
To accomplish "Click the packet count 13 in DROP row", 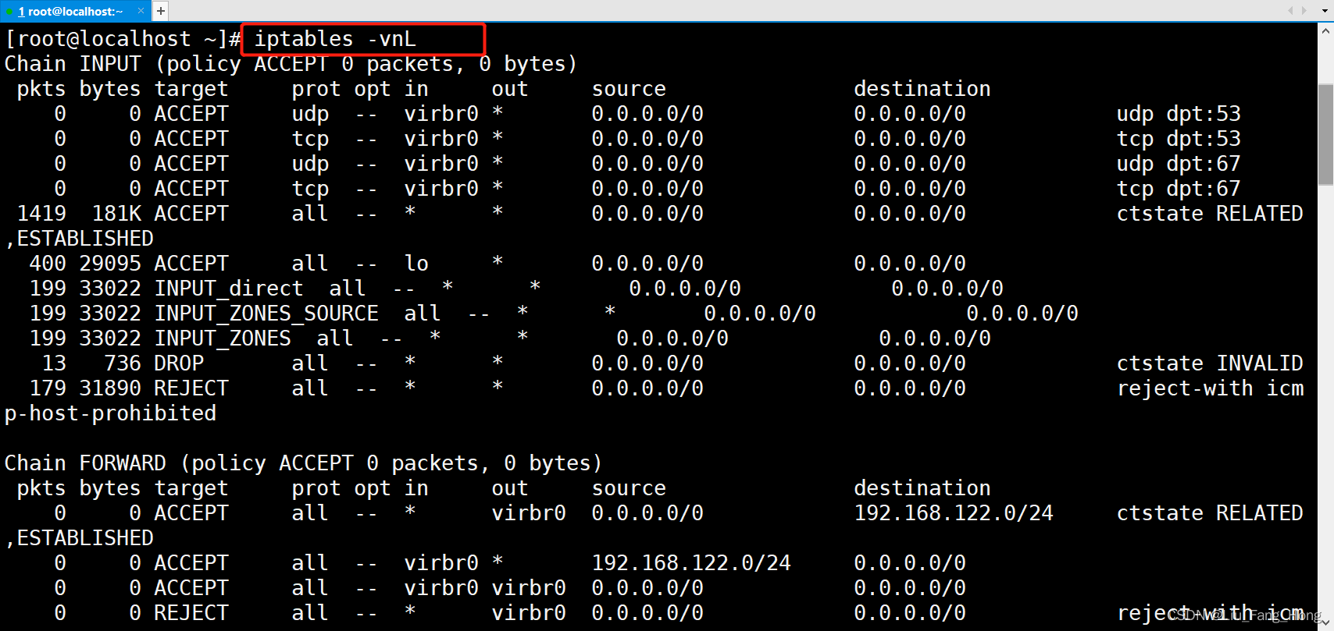I will 55,363.
